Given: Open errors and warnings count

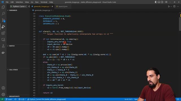Looking at the screenshot, I should pyautogui.click(x=22, y=99).
